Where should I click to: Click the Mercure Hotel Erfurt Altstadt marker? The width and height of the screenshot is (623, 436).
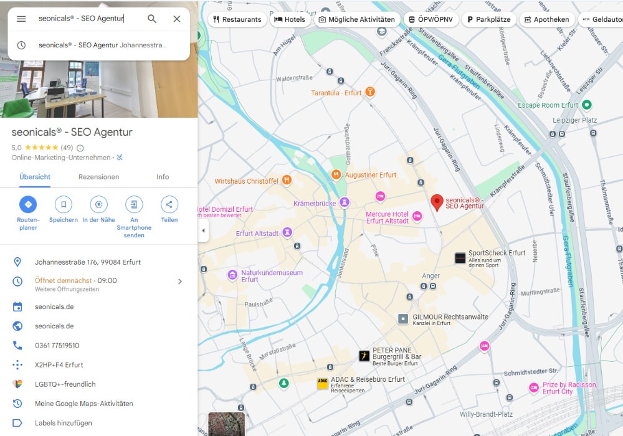pos(417,216)
